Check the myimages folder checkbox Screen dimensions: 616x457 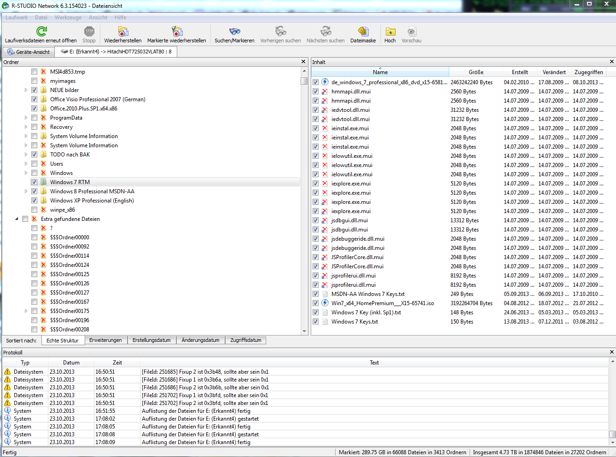coord(35,81)
